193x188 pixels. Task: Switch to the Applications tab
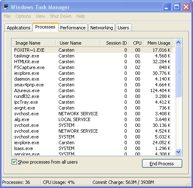[x=19, y=28]
